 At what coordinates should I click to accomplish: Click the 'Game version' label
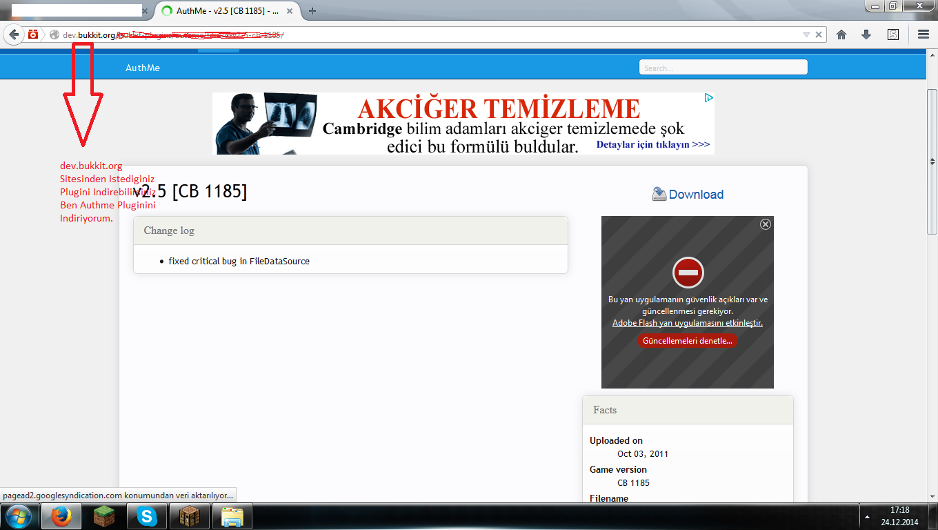point(618,469)
